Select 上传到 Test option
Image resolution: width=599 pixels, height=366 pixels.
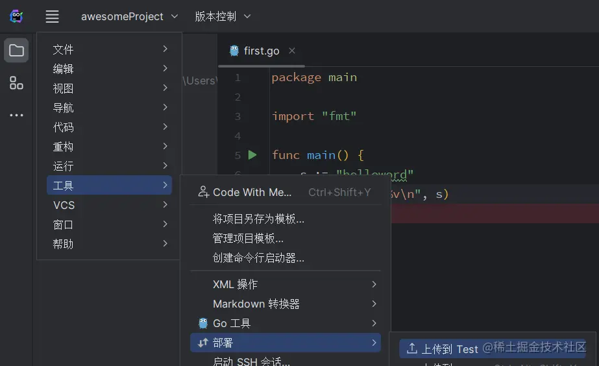click(x=449, y=349)
